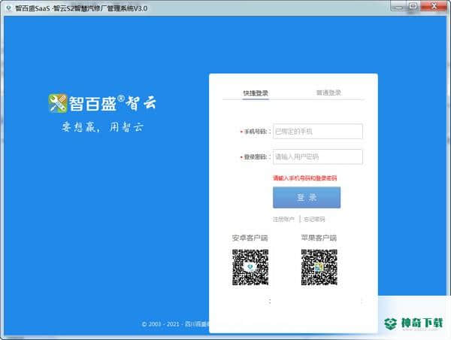
Task: Close the 智云S2 window
Action: click(434, 6)
